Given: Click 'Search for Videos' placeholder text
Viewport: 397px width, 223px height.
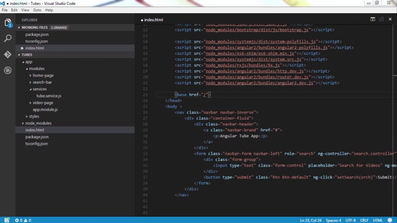Looking at the screenshot, I should [x=360, y=165].
